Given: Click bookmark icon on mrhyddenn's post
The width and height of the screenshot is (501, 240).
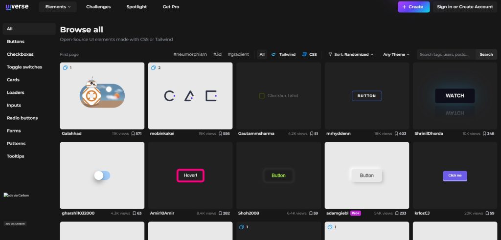Looking at the screenshot, I should (396, 134).
